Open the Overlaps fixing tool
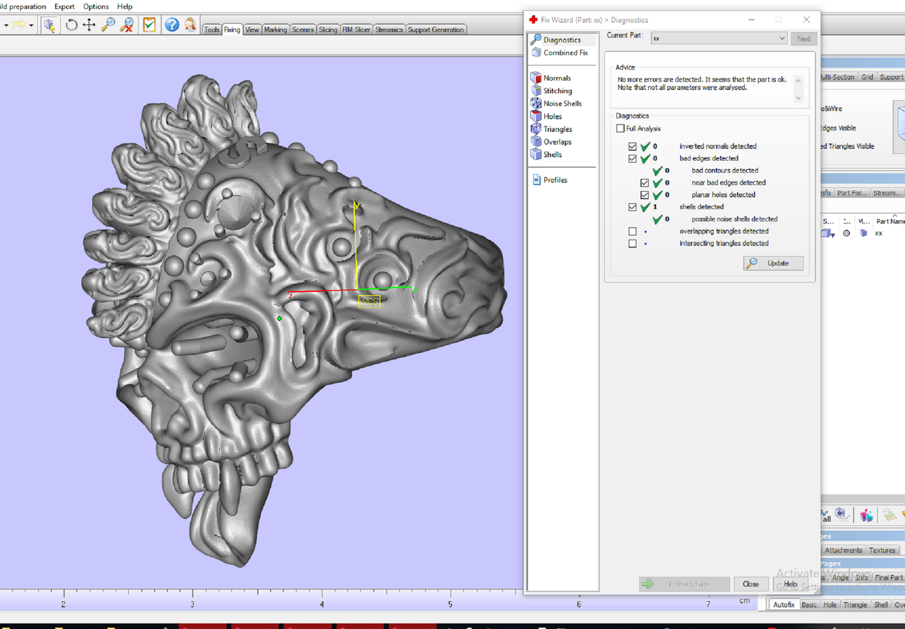 (556, 141)
